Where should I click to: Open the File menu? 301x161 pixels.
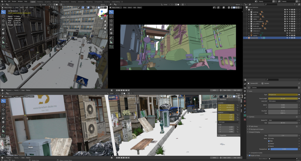tap(5, 1)
